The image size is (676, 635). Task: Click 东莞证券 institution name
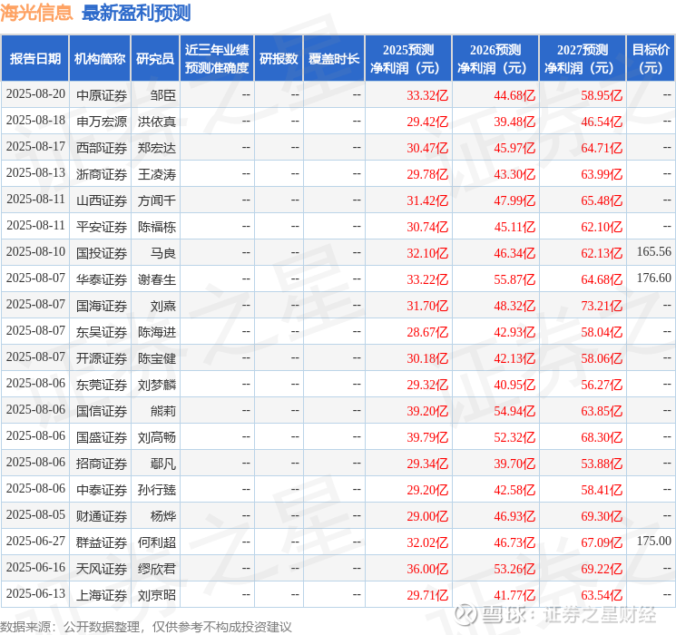coord(102,385)
